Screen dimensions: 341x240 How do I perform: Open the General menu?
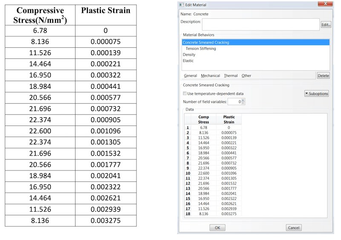coord(190,76)
